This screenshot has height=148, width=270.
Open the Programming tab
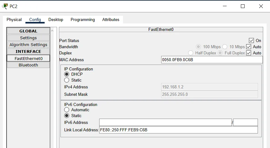pos(83,19)
